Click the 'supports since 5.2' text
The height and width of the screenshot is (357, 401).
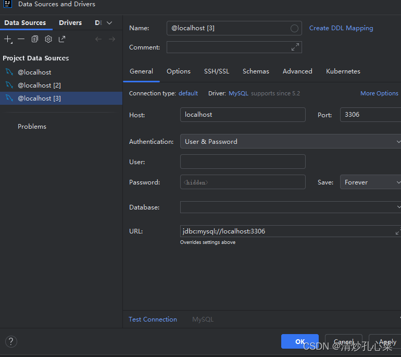[x=275, y=93]
